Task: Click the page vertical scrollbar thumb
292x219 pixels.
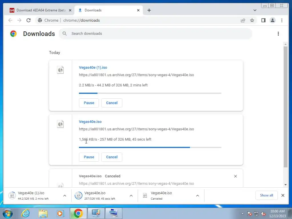Action: (x=285, y=107)
